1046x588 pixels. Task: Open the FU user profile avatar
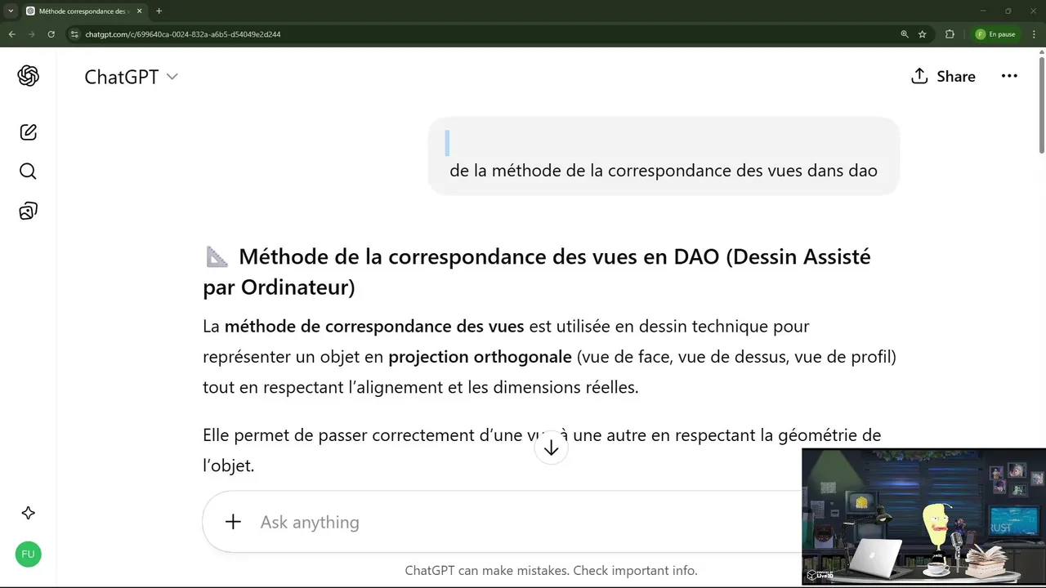[x=28, y=555]
